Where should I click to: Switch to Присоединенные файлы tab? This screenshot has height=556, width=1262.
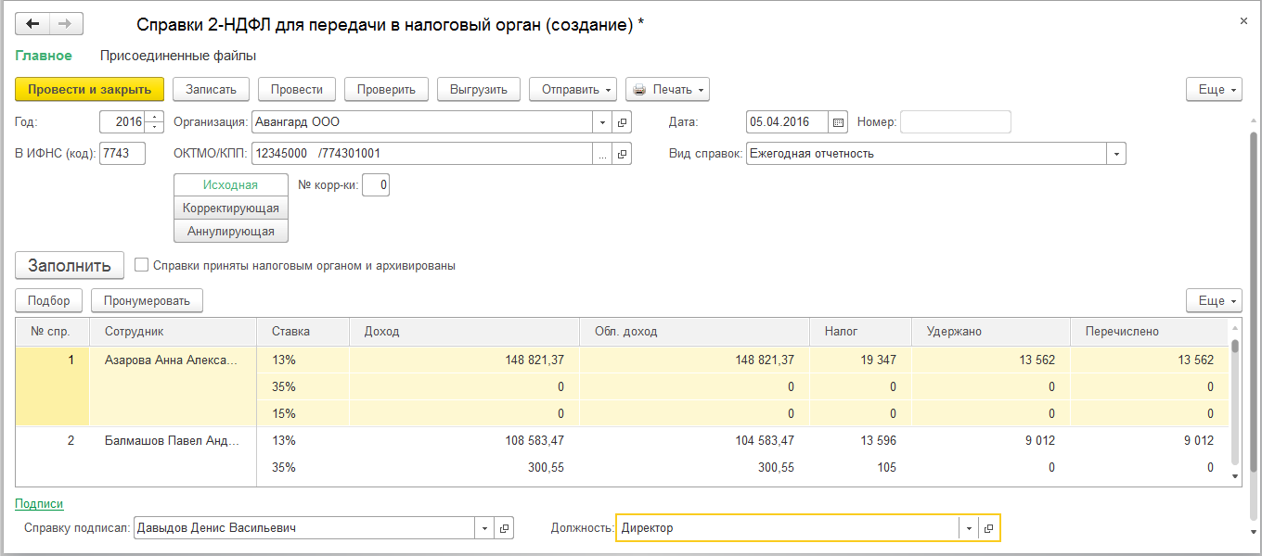pos(178,56)
